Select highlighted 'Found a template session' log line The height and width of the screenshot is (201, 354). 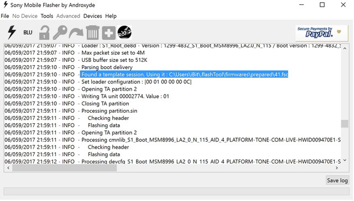pyautogui.click(x=185, y=75)
